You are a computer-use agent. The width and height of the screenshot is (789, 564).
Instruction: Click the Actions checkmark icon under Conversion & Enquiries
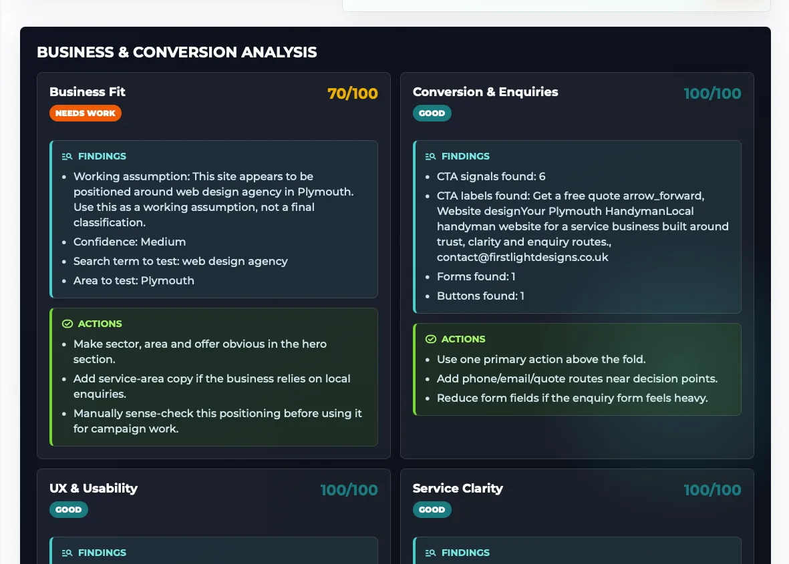tap(430, 339)
